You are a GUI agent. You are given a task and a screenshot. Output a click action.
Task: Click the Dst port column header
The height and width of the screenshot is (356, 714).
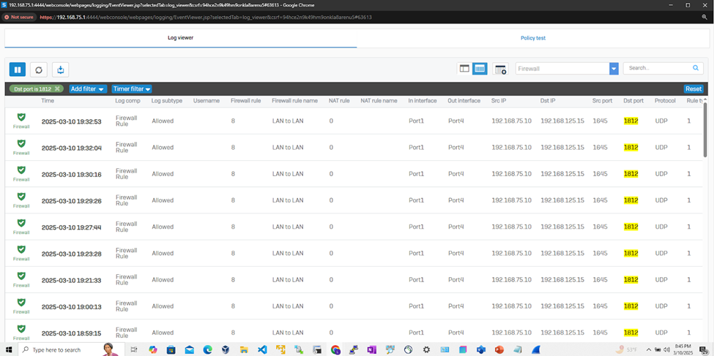coord(633,100)
